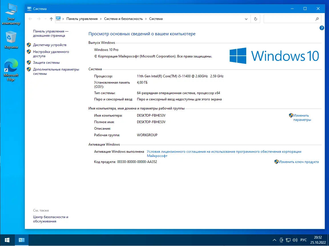Click the window icon in title bar
329x246 pixels.
pos(29,9)
